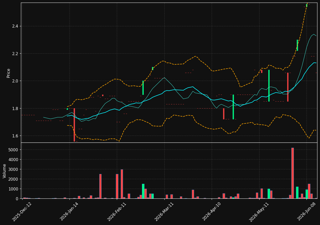
Task: Click the 2026-Feb-11 date label
Action: pos(117,212)
